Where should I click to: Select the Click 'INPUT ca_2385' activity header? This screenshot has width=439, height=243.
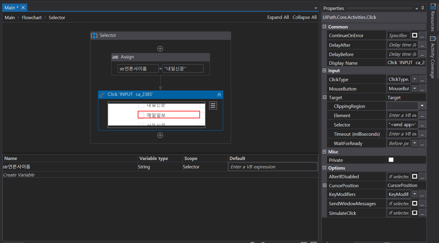[x=160, y=94]
